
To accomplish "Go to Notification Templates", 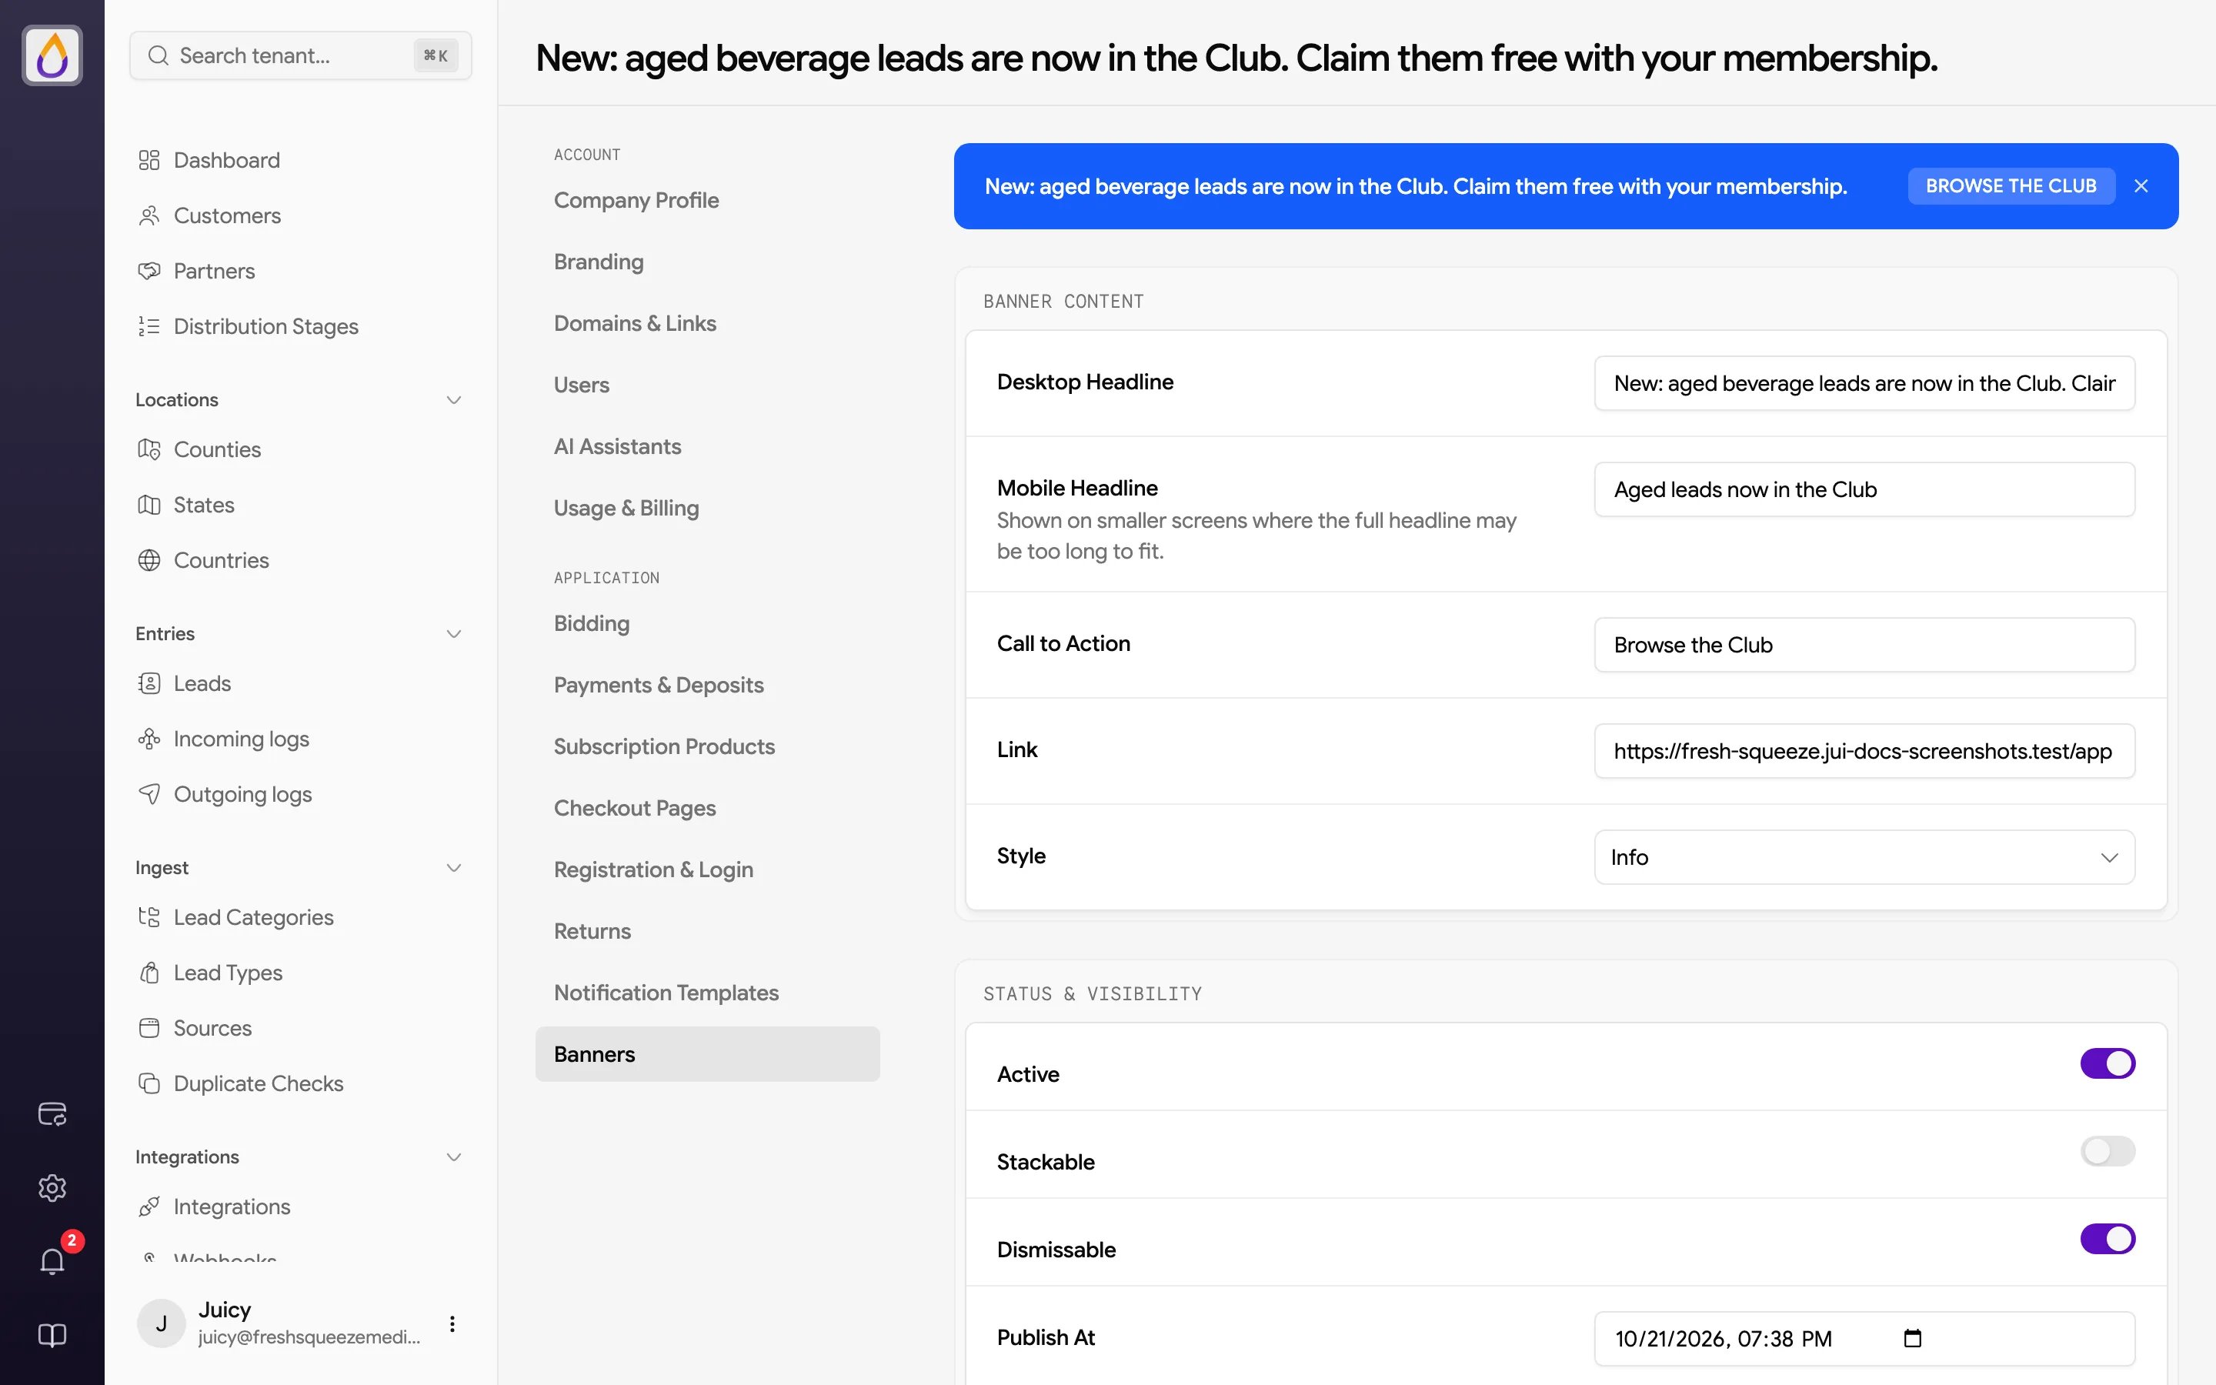I will (x=666, y=993).
